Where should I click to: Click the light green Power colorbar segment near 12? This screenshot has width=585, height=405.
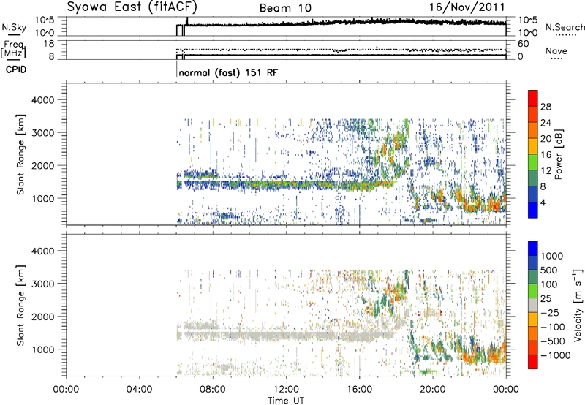tap(533, 162)
